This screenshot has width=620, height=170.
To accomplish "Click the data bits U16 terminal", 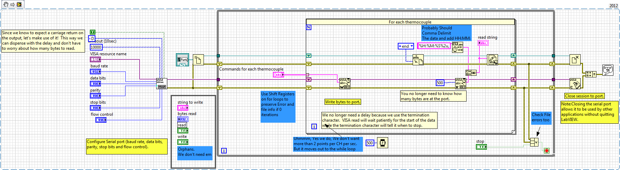I will pos(95,84).
